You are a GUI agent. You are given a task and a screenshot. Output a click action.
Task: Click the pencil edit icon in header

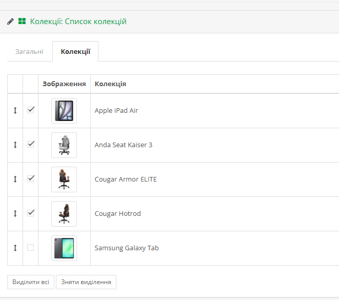tap(10, 22)
